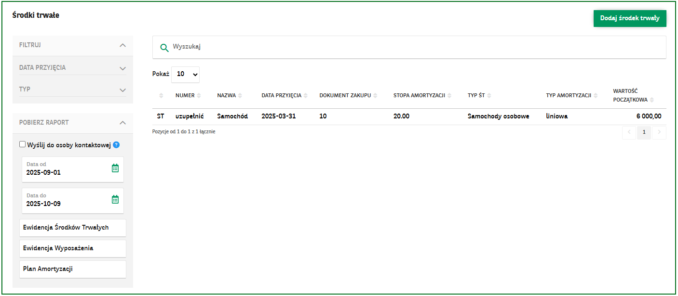Click the next page arrow
The image size is (678, 296).
click(x=659, y=133)
